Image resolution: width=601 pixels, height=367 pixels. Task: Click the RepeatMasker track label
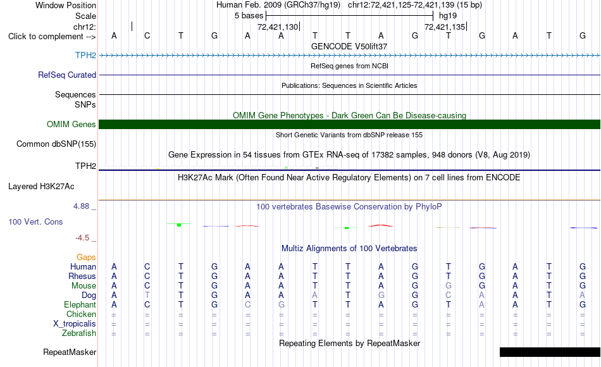pyautogui.click(x=70, y=352)
